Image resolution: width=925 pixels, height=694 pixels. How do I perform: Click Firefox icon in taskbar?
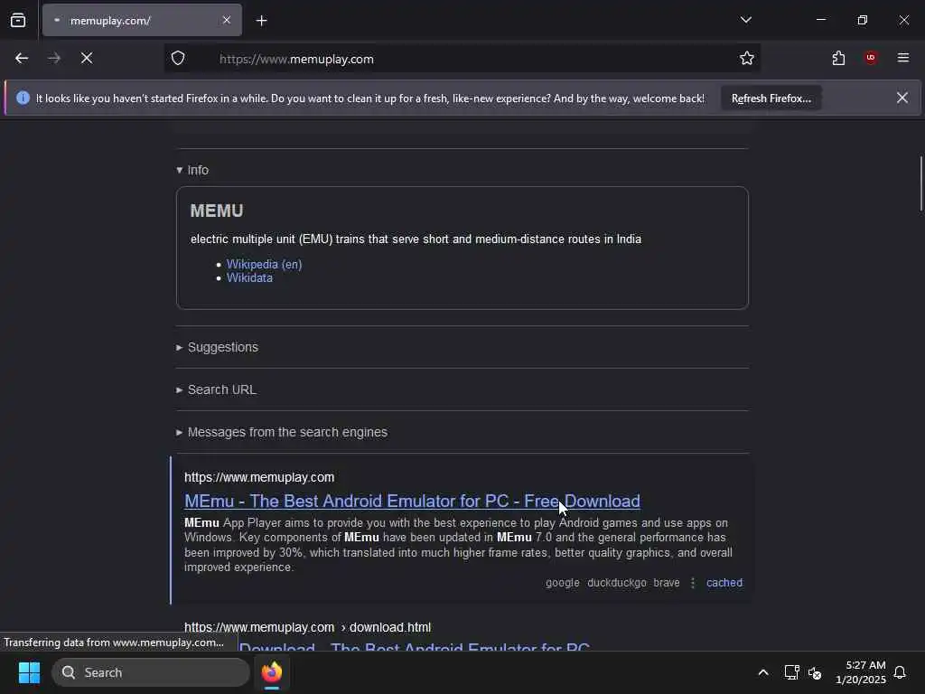click(x=272, y=672)
